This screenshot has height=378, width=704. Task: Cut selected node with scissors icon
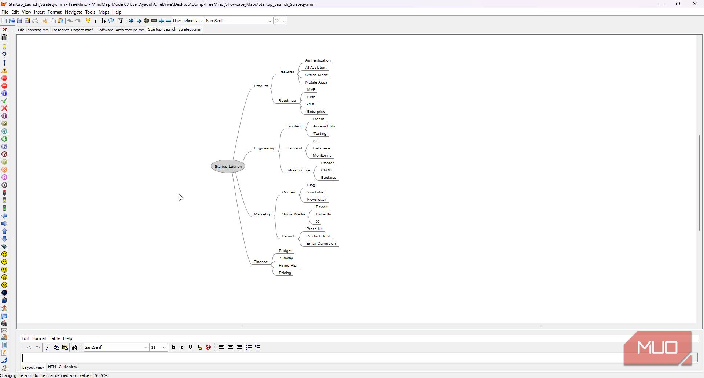(x=45, y=21)
